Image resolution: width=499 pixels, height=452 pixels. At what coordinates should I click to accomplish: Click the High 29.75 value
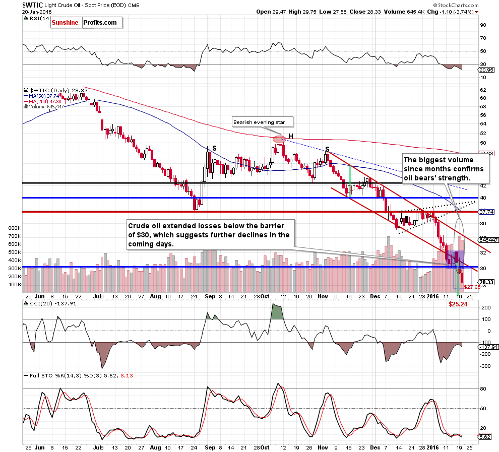pyautogui.click(x=302, y=12)
